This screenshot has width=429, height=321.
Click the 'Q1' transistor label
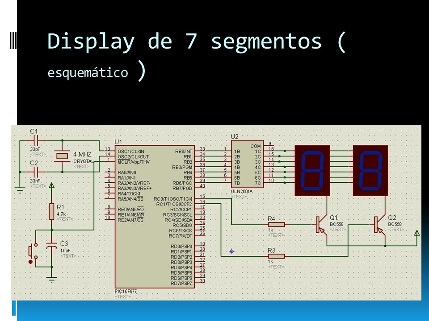(x=334, y=218)
